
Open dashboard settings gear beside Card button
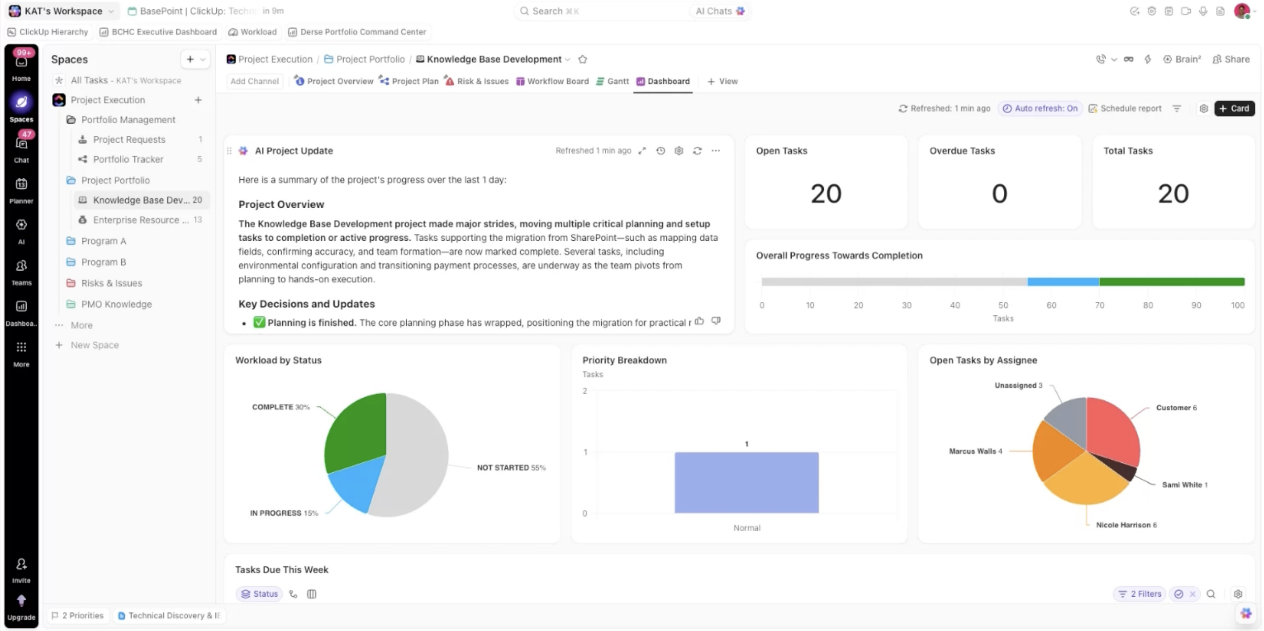click(x=1203, y=109)
